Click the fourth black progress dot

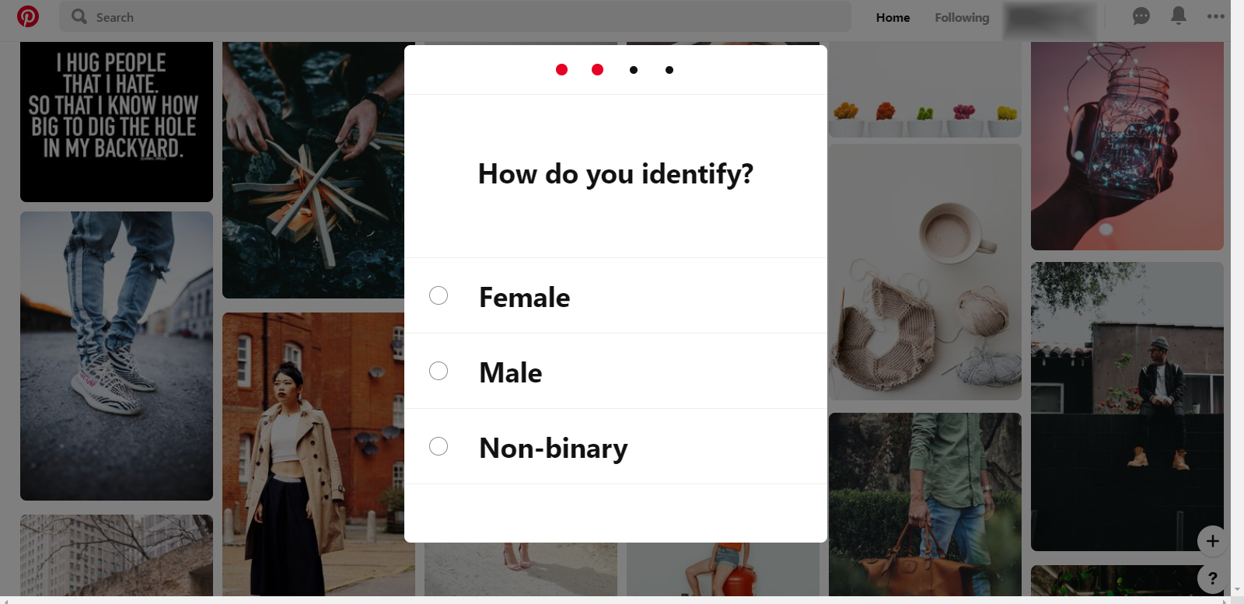(669, 70)
